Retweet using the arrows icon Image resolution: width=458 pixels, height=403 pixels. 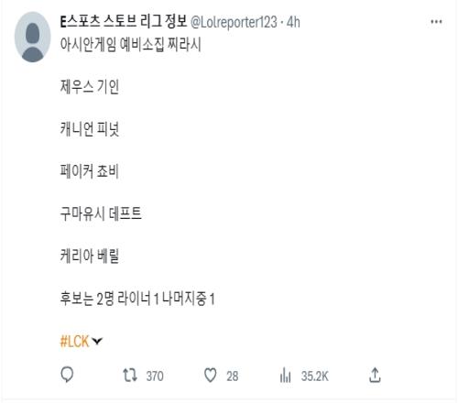click(130, 376)
